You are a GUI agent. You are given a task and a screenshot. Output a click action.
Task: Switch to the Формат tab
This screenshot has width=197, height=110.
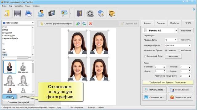click(147, 23)
